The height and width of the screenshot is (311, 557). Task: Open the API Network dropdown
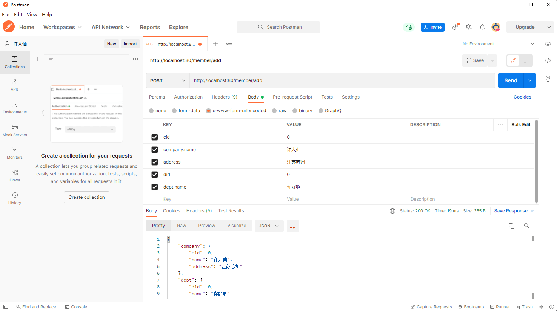(x=111, y=27)
